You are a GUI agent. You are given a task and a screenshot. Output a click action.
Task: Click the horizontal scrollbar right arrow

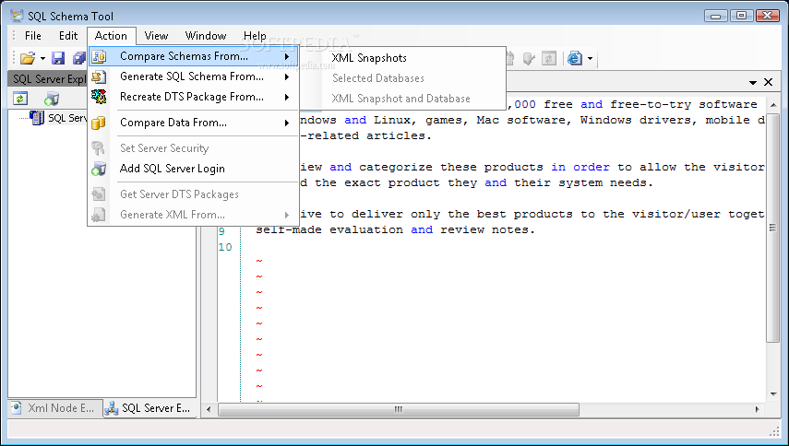757,409
